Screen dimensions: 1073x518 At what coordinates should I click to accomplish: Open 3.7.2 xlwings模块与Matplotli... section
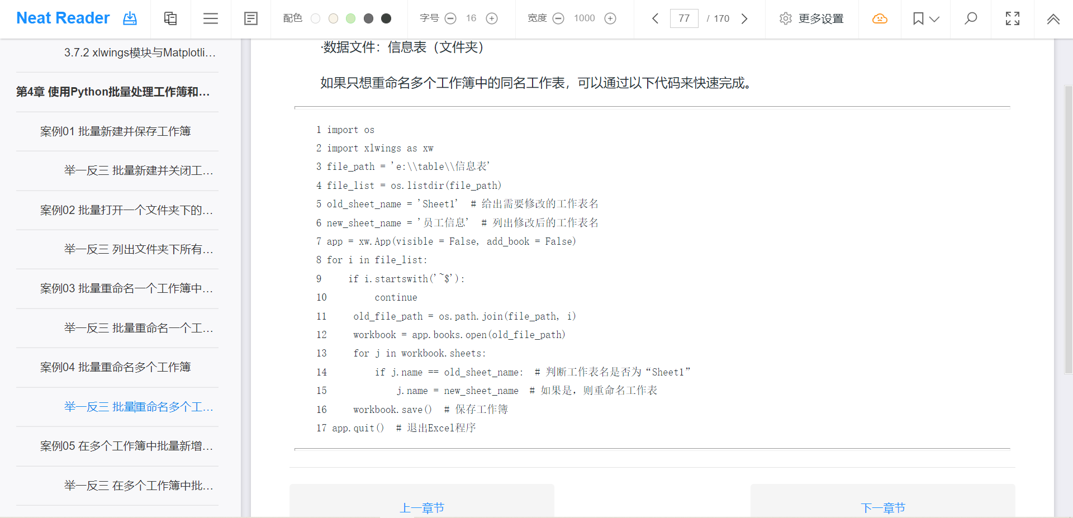point(140,53)
